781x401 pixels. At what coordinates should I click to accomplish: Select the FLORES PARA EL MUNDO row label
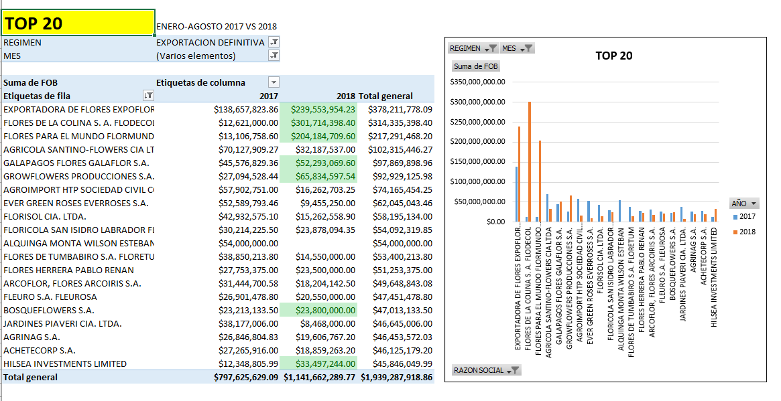pyautogui.click(x=78, y=137)
